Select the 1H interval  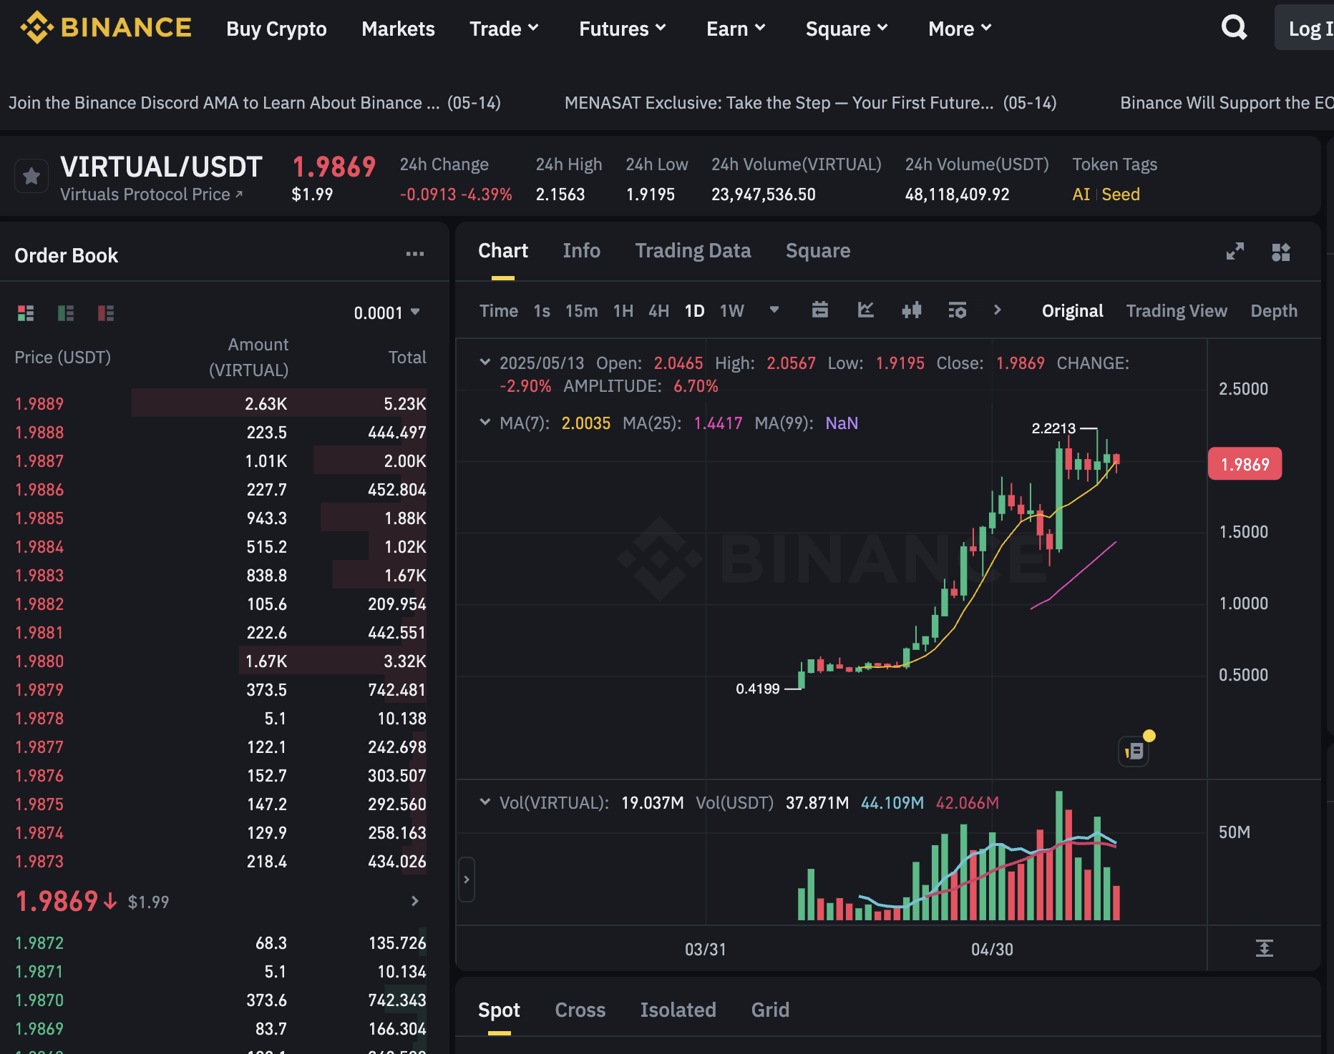(623, 310)
